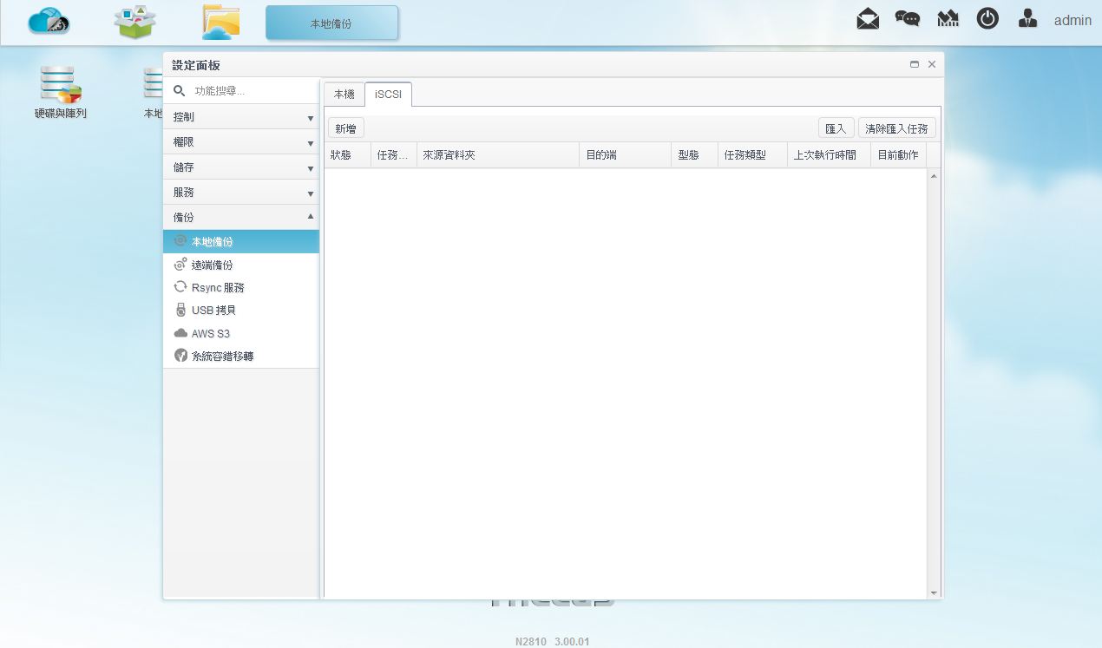
Task: Close the 設定面板 window
Action: click(x=932, y=64)
